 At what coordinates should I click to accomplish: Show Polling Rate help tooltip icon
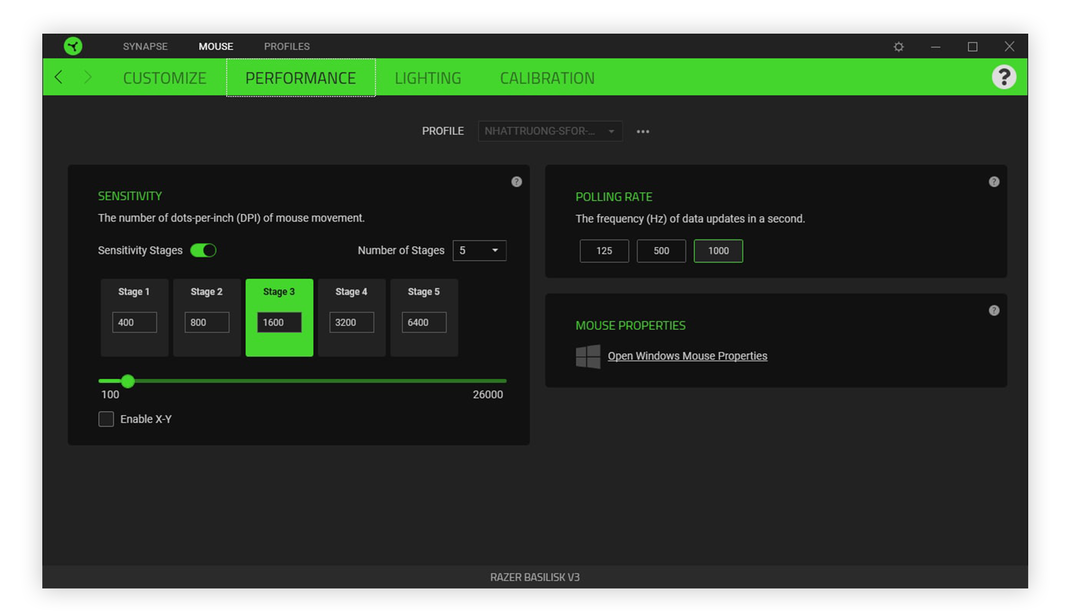coord(994,182)
